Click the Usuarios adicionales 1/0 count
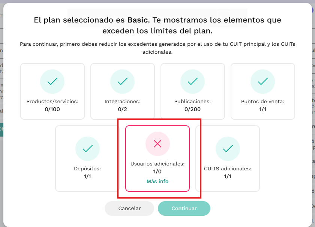Viewport: 315px width, 227px height. click(157, 171)
